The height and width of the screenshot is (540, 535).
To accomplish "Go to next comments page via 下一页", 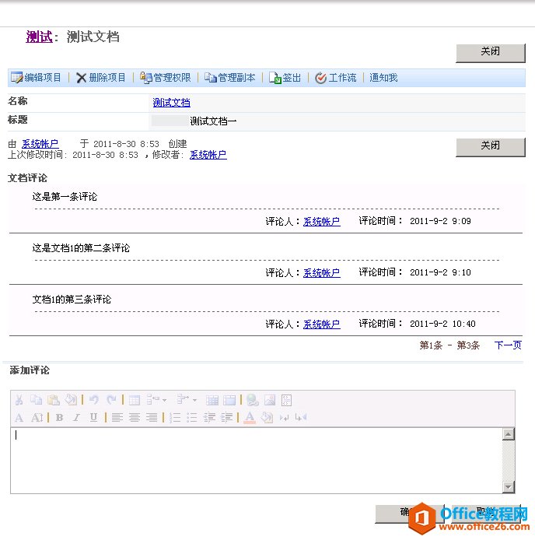I will tap(508, 345).
